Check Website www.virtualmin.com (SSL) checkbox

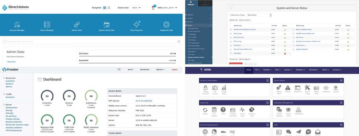click(x=231, y=30)
